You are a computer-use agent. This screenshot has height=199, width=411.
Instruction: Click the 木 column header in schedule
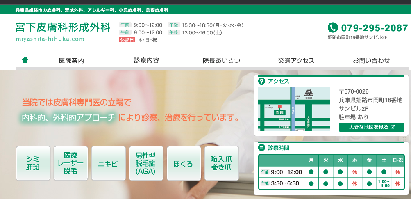(x=355, y=160)
